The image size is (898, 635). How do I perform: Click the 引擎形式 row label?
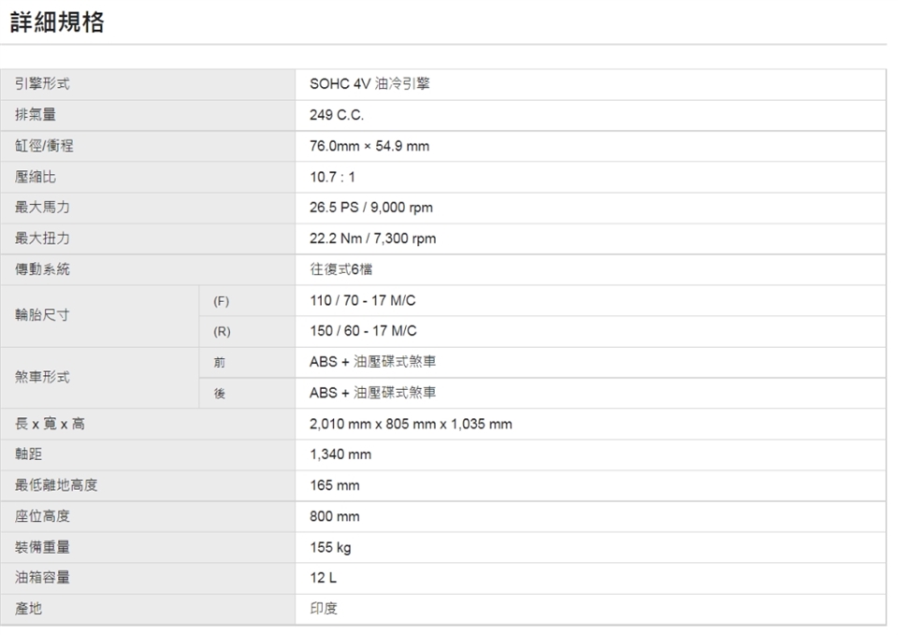(x=42, y=84)
